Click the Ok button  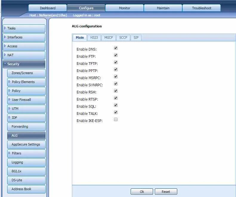point(142,192)
